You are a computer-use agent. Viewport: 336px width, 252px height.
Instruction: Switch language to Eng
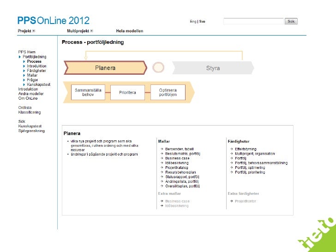point(193,21)
